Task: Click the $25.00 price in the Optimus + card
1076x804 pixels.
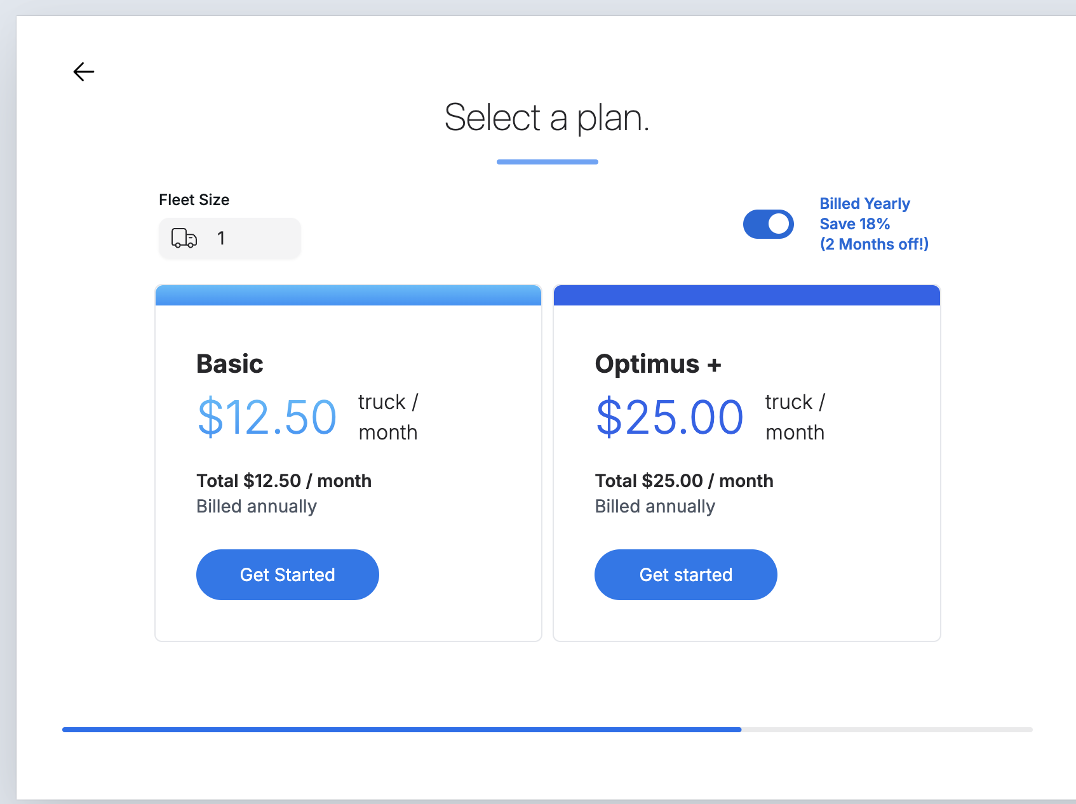Action: pyautogui.click(x=669, y=417)
